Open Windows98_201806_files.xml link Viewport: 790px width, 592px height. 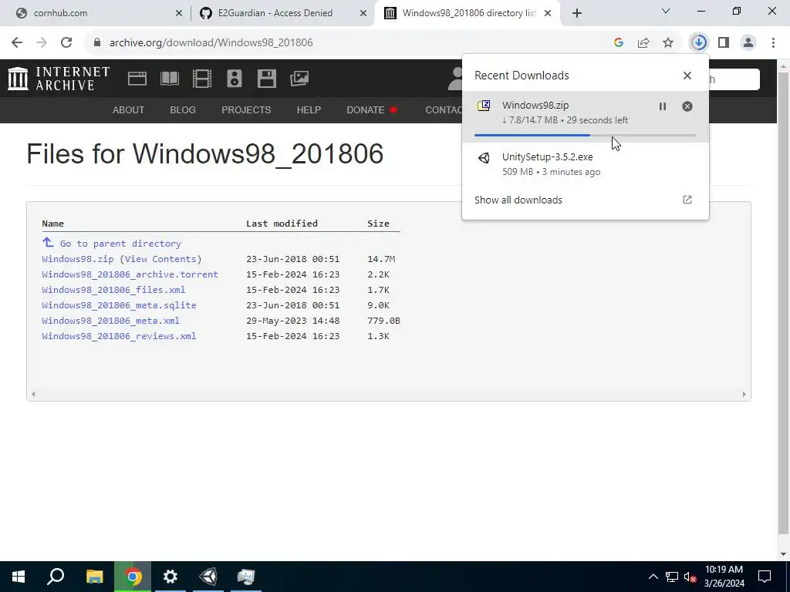point(113,290)
